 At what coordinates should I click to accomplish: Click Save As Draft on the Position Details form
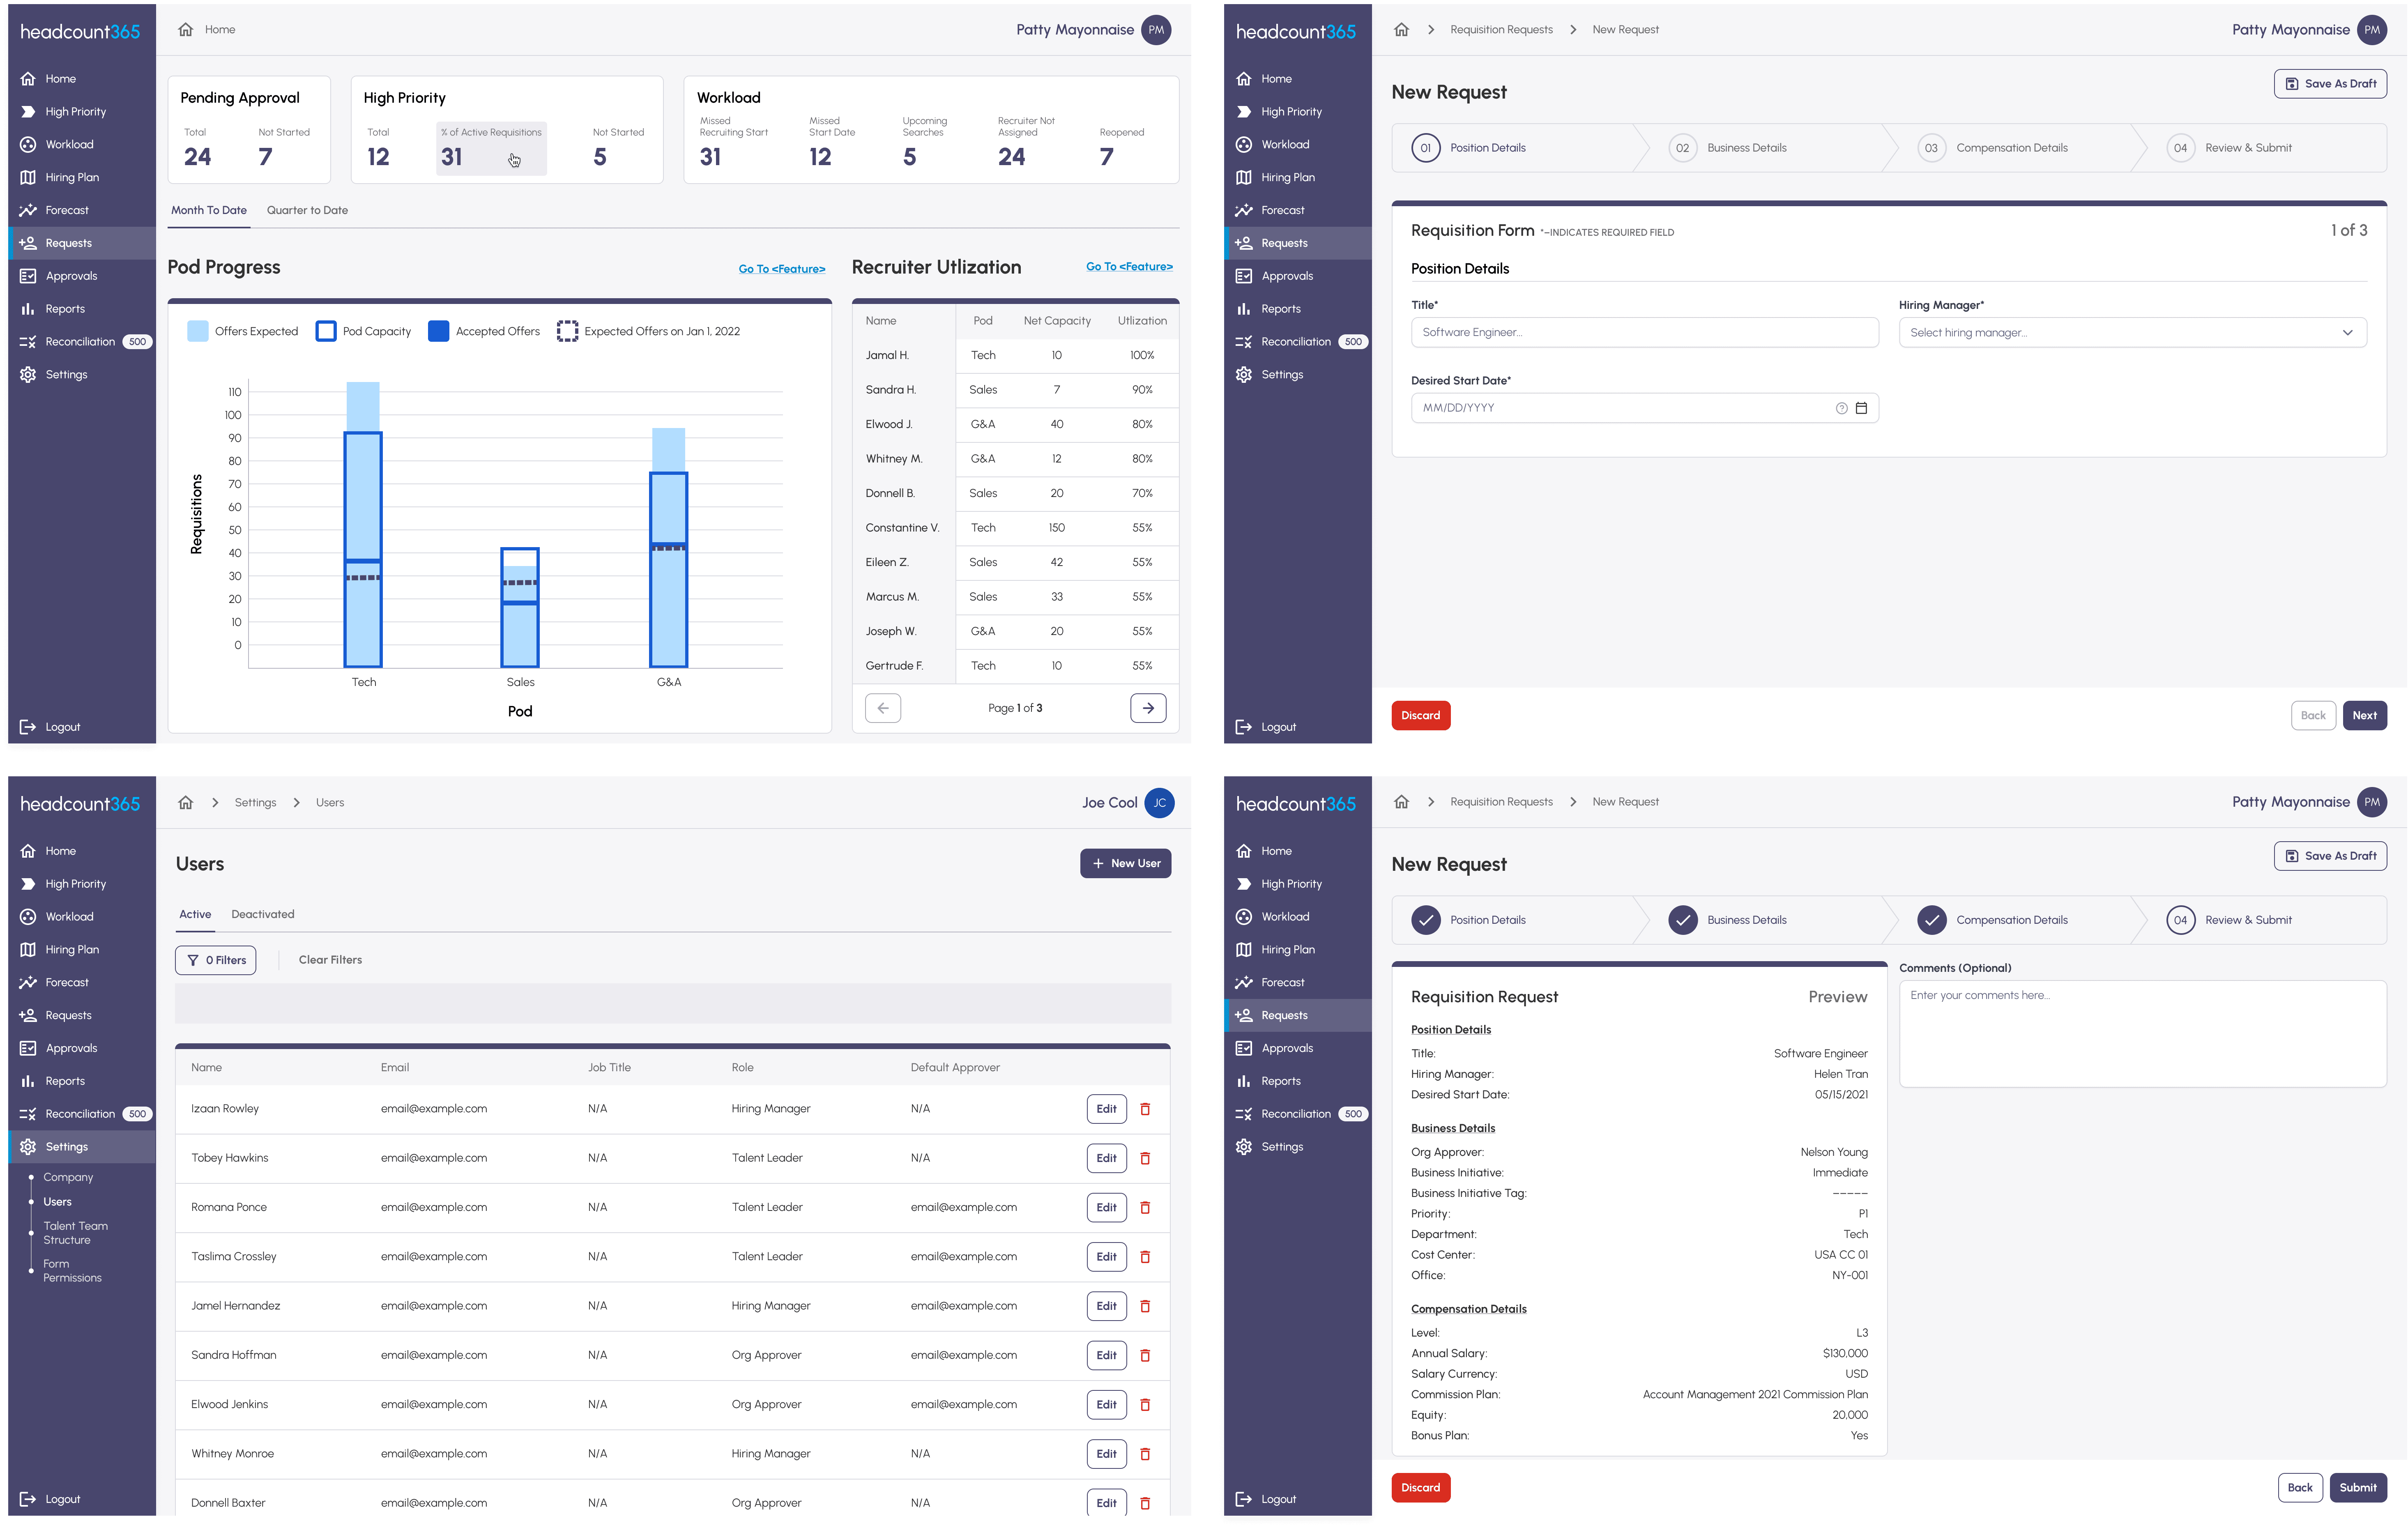point(2330,84)
